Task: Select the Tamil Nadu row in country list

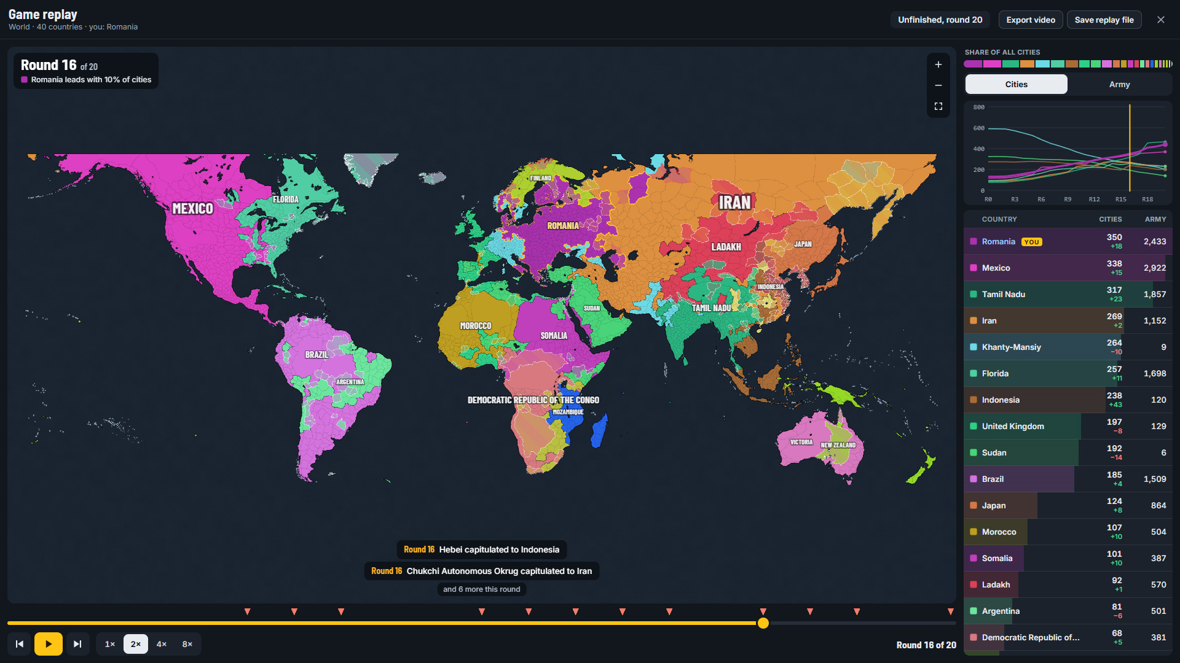Action: 1068,294
